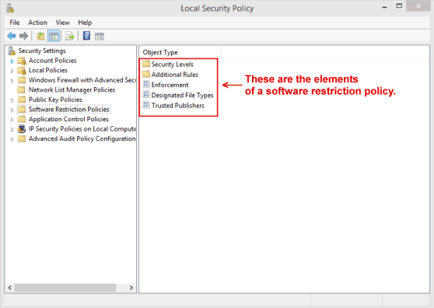
Task: Click the Enforcement item icon
Action: click(146, 85)
